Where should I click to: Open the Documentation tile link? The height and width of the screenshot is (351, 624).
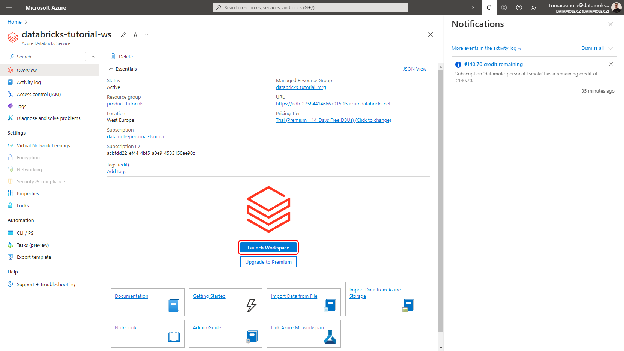(131, 296)
